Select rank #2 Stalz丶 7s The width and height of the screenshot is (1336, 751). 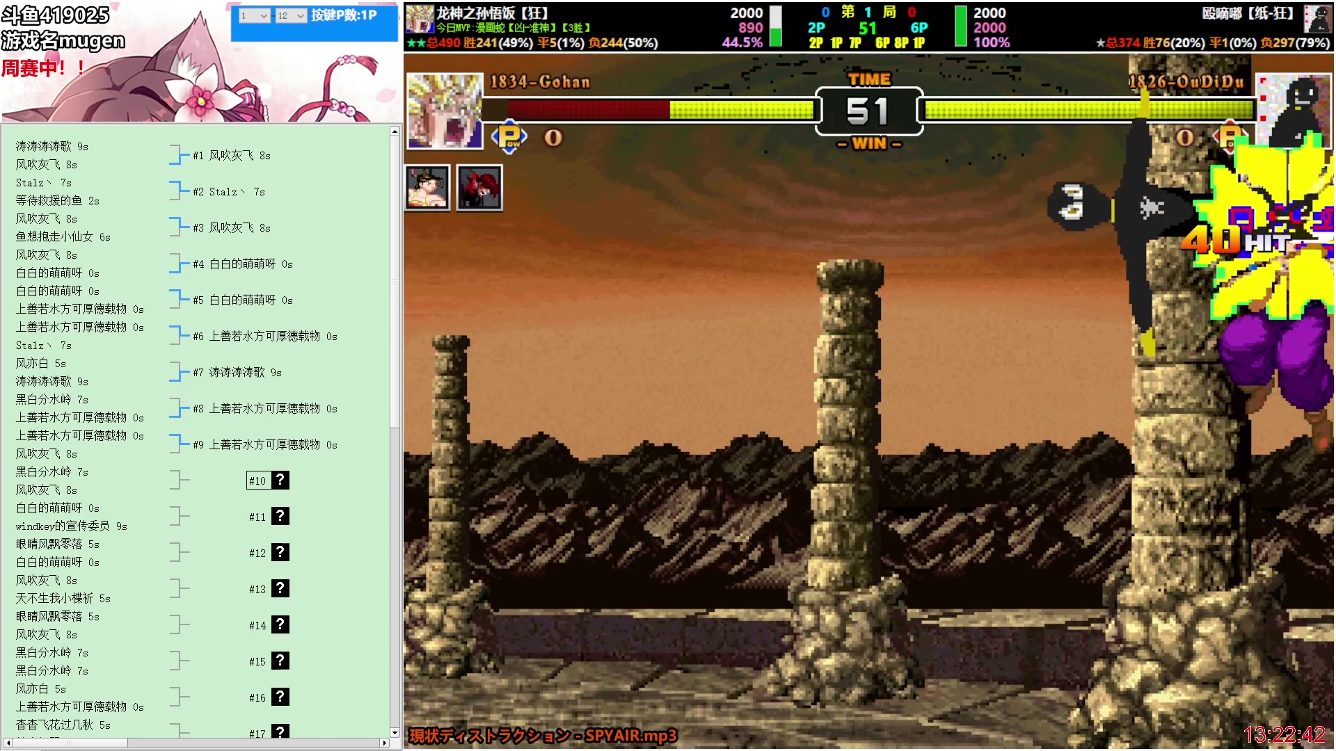pyautogui.click(x=229, y=192)
